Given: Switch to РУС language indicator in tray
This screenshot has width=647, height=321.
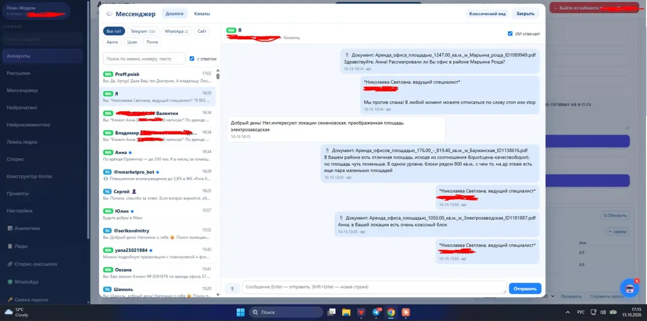Looking at the screenshot, I should (581, 312).
